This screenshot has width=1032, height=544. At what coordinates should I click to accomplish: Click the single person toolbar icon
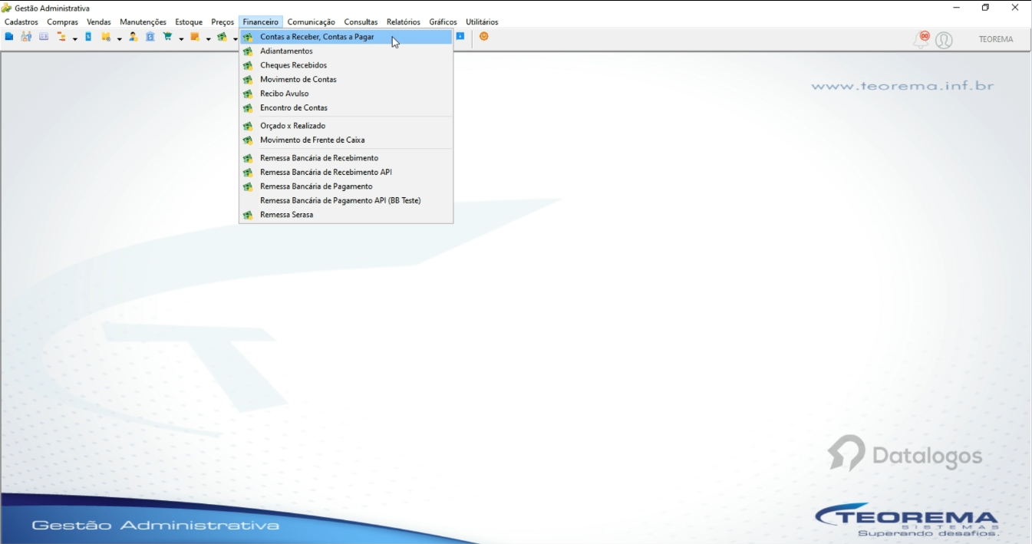[133, 37]
